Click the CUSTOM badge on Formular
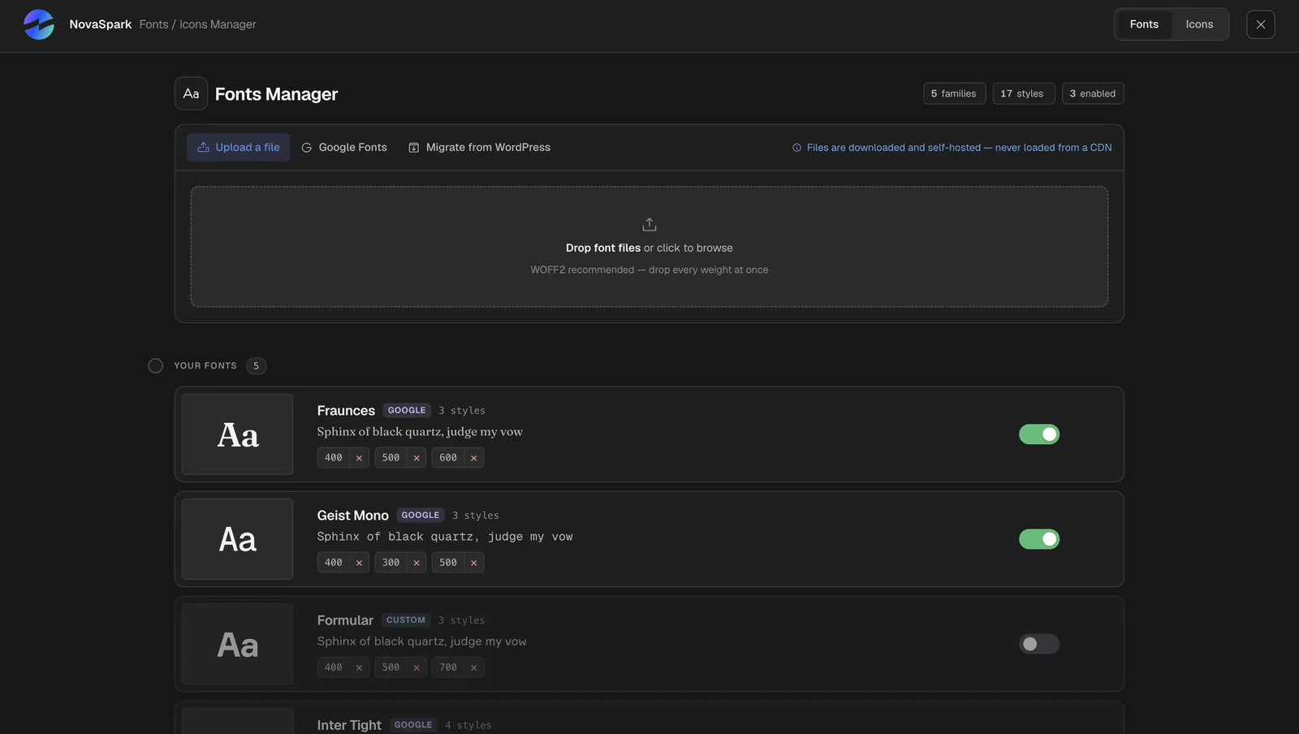 tap(406, 620)
